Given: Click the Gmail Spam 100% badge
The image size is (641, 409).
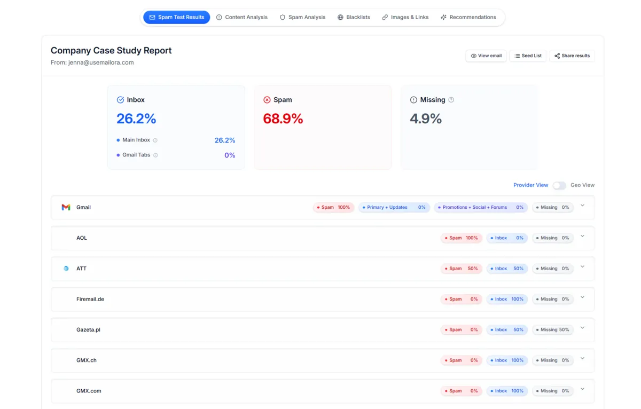Looking at the screenshot, I should click(x=333, y=207).
